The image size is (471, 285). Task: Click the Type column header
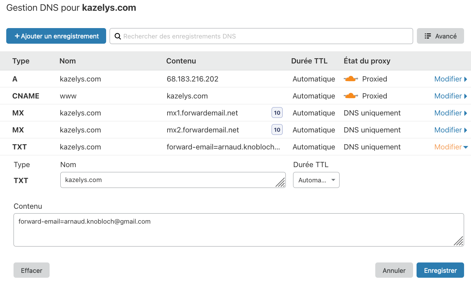click(21, 61)
